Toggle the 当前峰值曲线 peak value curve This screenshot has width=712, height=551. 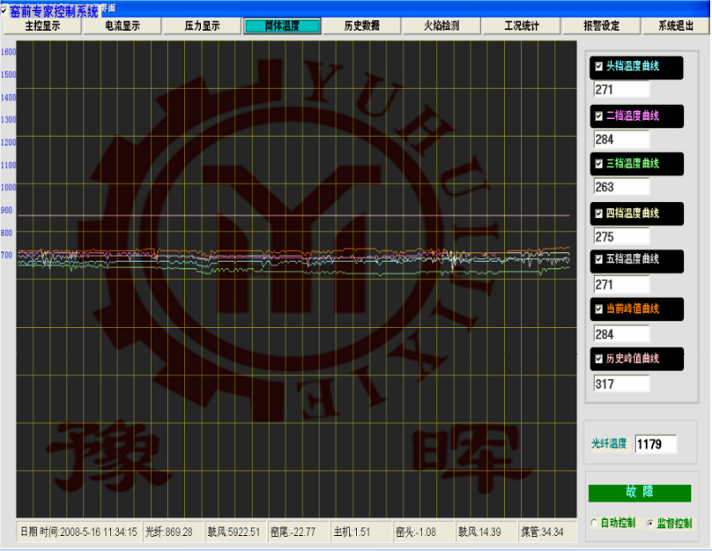click(x=597, y=309)
